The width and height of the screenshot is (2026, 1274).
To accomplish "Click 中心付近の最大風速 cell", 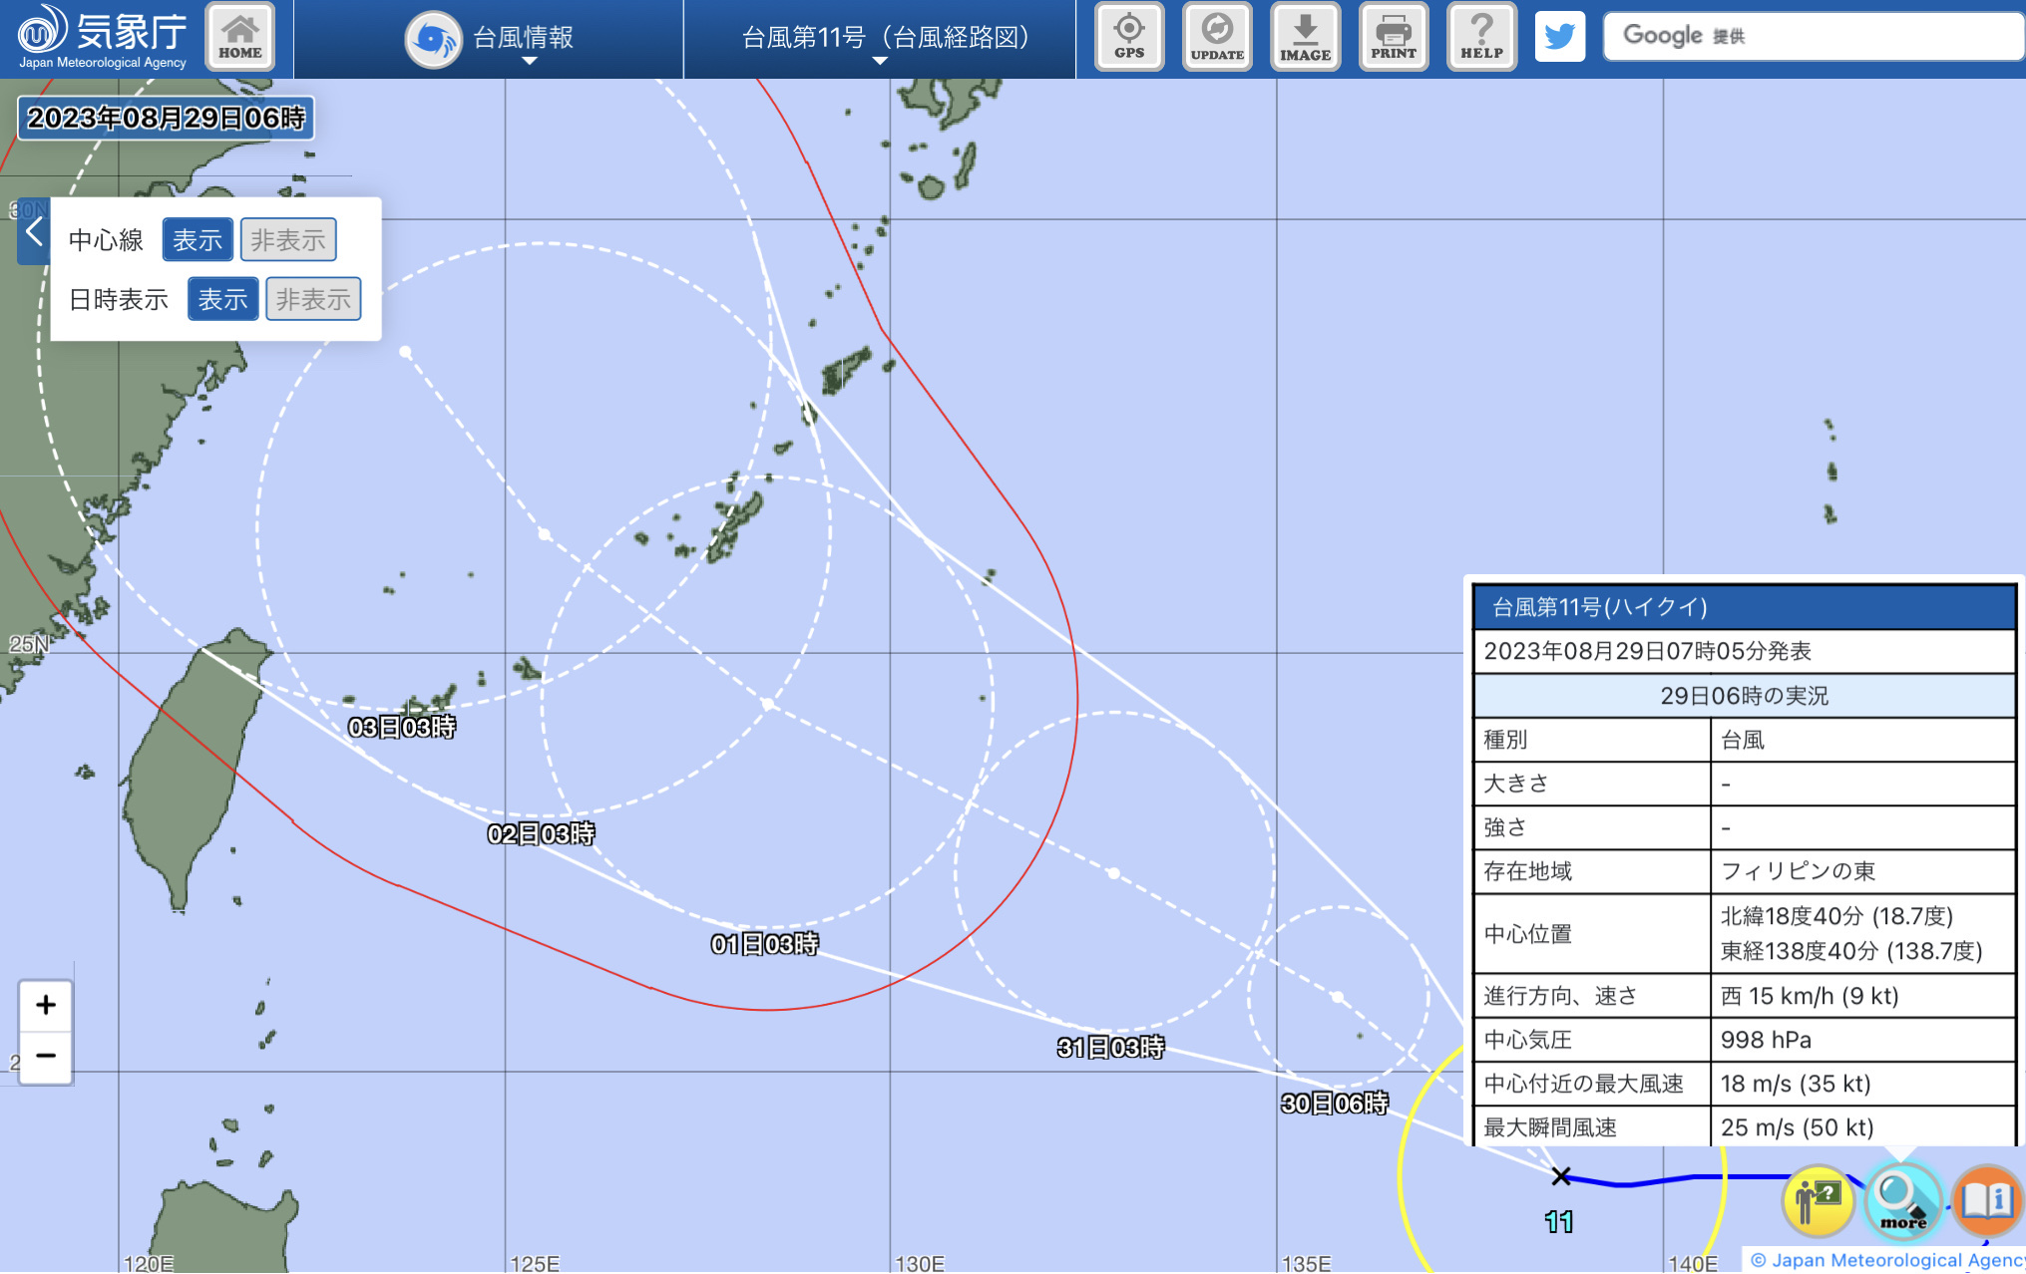I will click(x=1592, y=1084).
